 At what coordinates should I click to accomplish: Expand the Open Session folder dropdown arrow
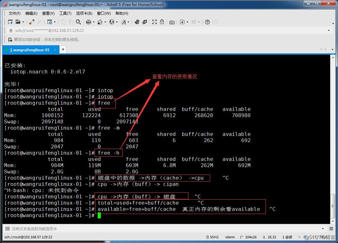coord(23,22)
